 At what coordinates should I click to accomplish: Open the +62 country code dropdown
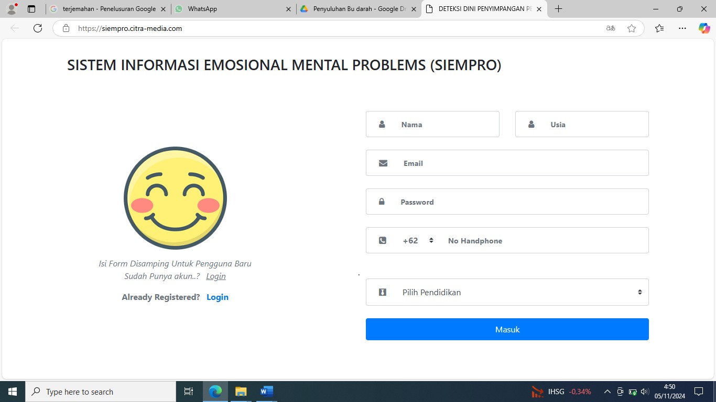pyautogui.click(x=418, y=240)
